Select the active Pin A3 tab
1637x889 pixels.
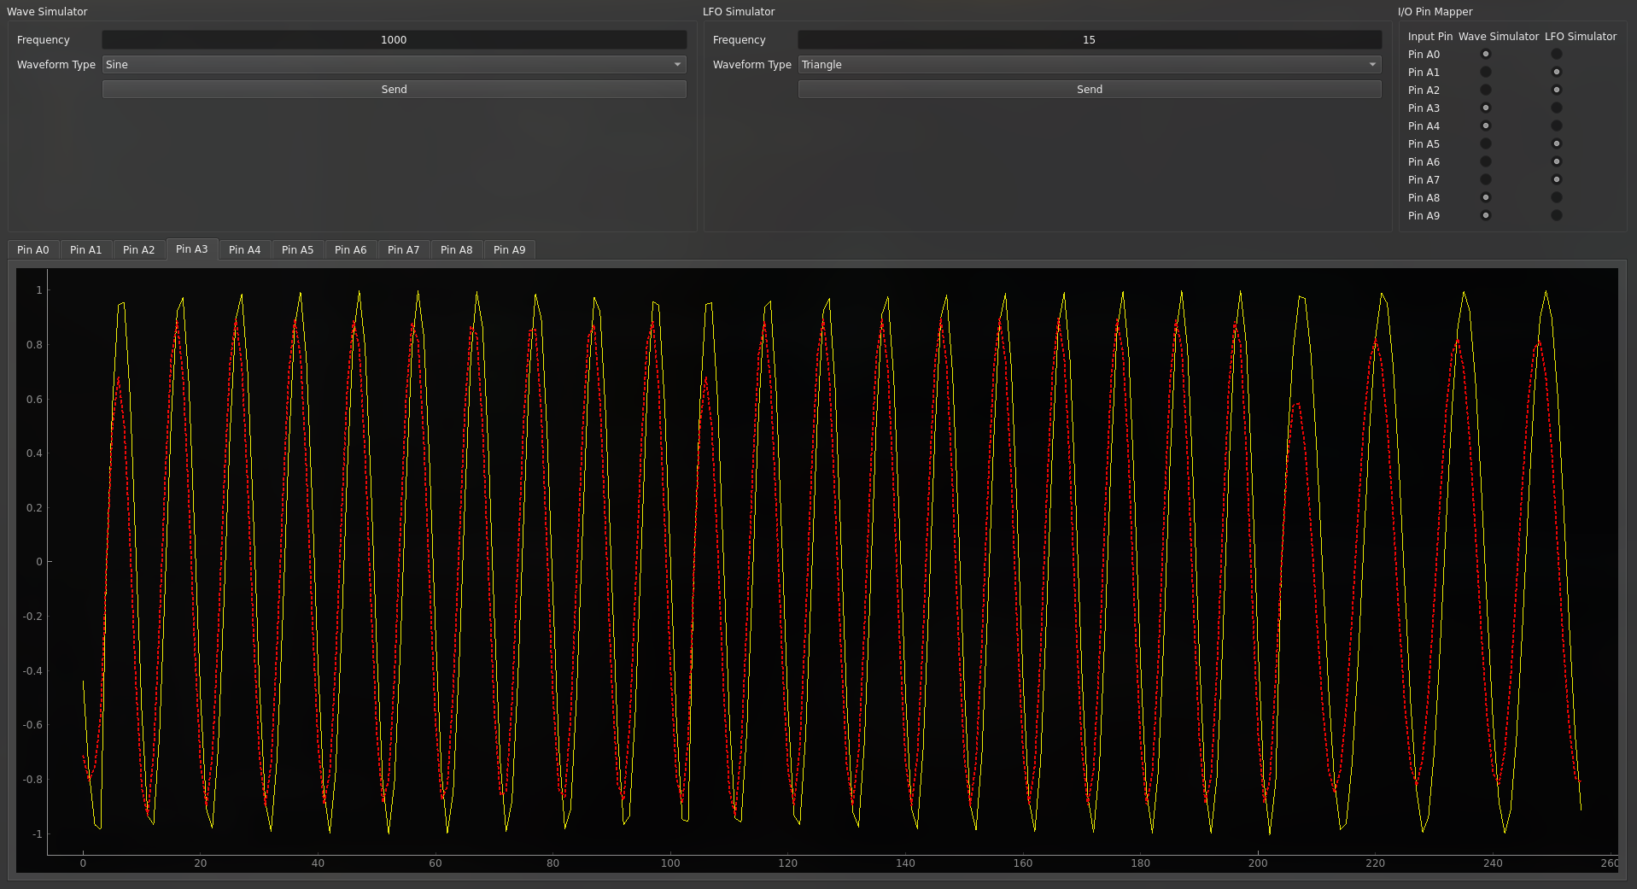pyautogui.click(x=192, y=249)
